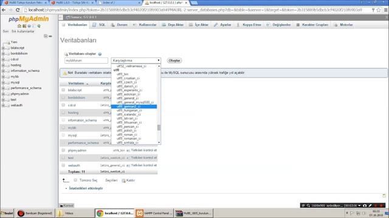The image size is (389, 218).
Task: Open the Konsol bar at the bottom
Action: pyautogui.click(x=66, y=206)
